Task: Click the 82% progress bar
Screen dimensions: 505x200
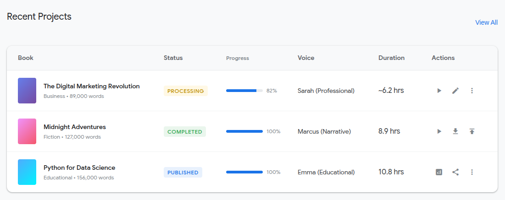Action: (x=244, y=91)
